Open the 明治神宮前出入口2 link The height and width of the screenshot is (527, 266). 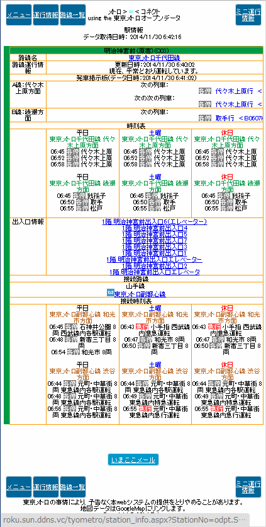click(x=154, y=266)
